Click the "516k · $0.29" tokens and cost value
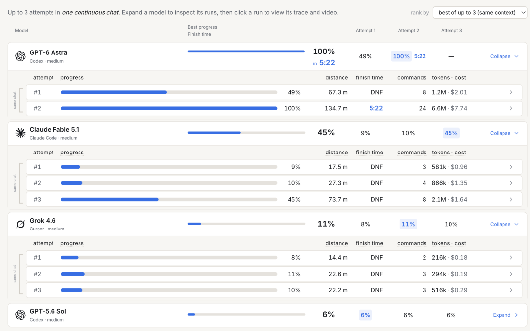Image resolution: width=530 pixels, height=331 pixels. [450, 290]
